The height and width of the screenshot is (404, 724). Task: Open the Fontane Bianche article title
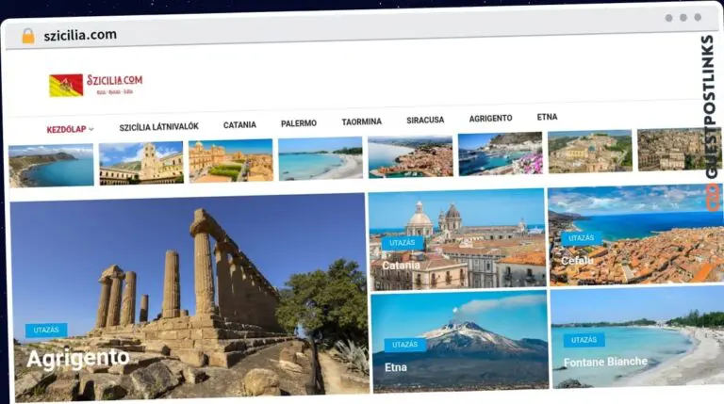click(x=605, y=362)
